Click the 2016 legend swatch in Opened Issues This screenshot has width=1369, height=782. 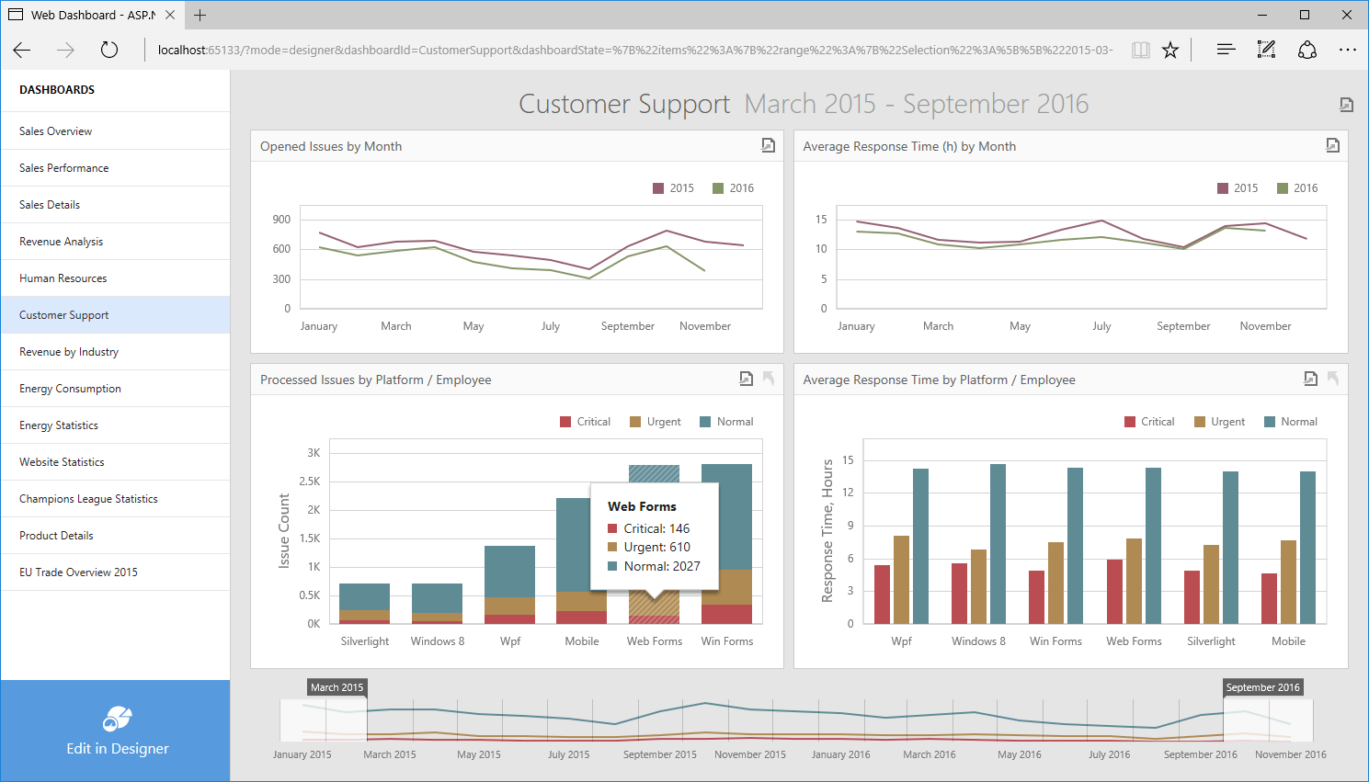tap(718, 188)
